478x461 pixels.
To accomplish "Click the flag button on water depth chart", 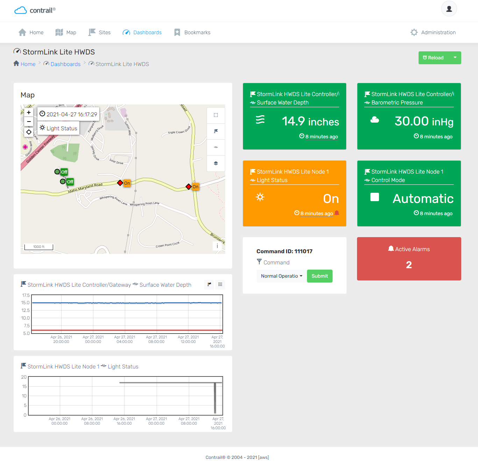I will pyautogui.click(x=209, y=284).
